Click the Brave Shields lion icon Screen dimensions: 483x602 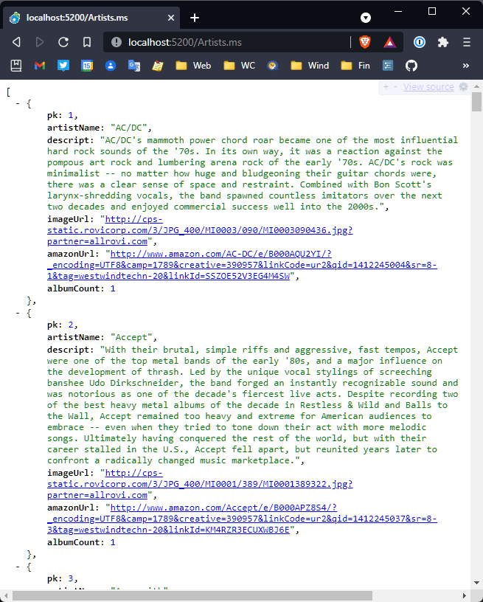coord(365,42)
